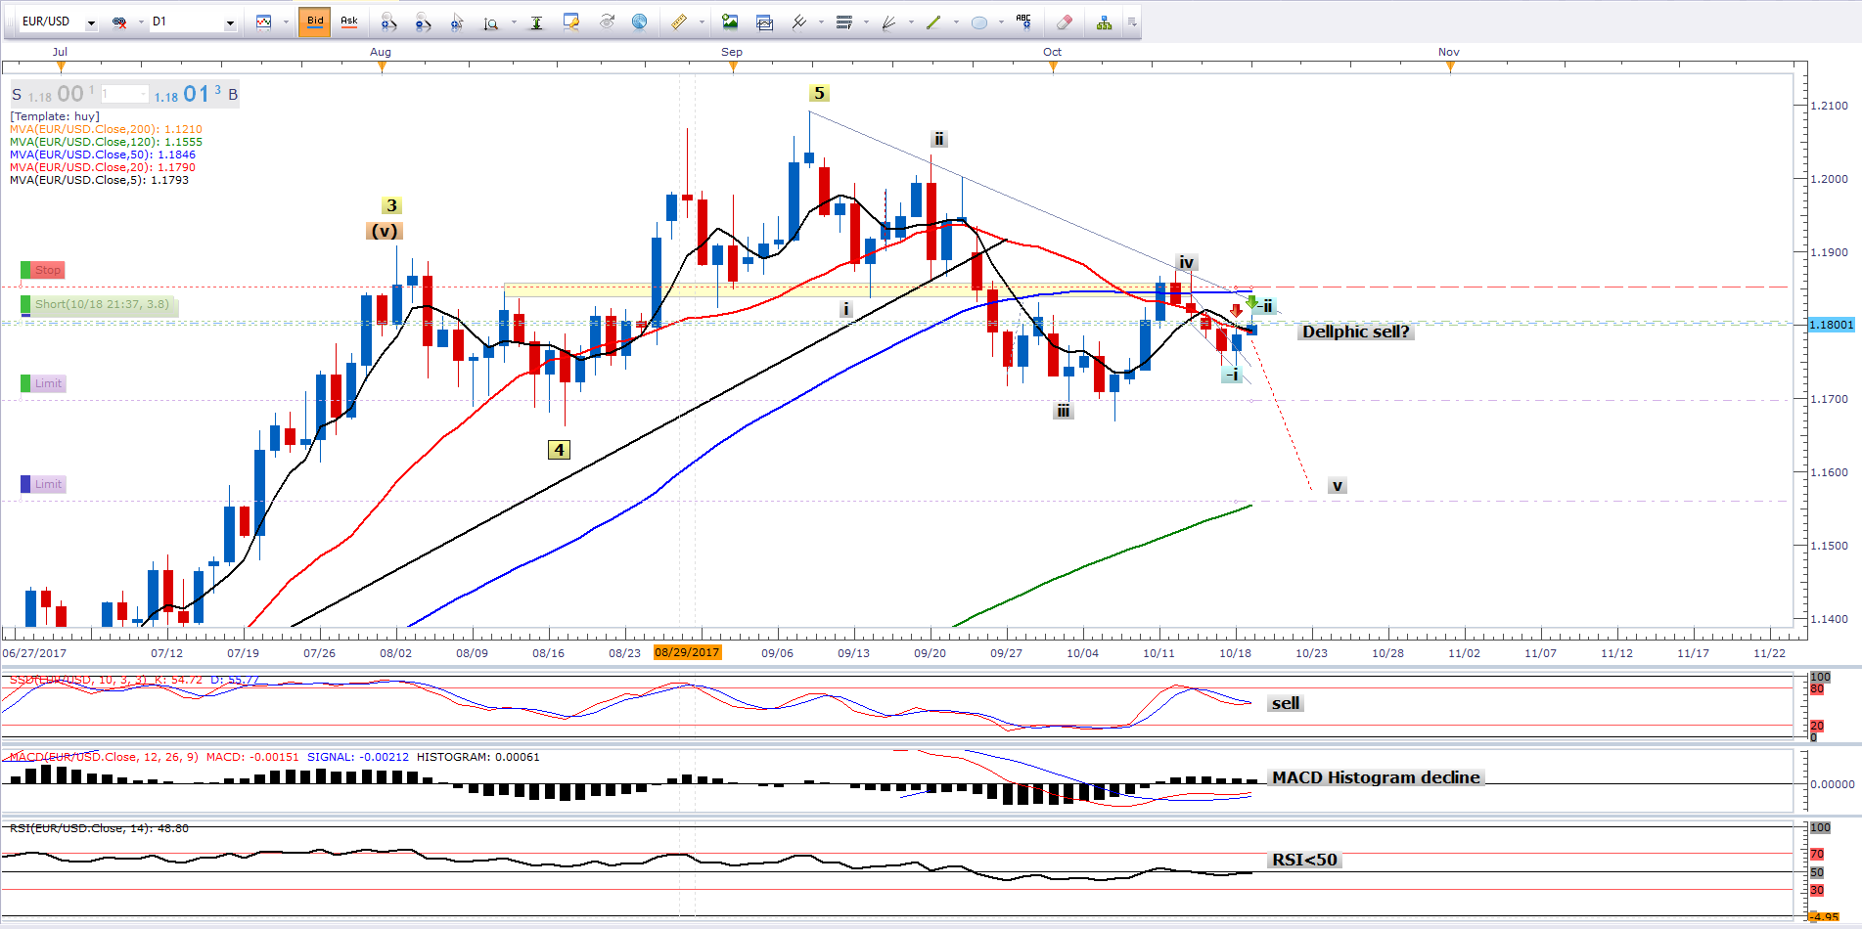Viewport: 1862px width, 929px height.
Task: Toggle the Ask price button
Action: 349,22
